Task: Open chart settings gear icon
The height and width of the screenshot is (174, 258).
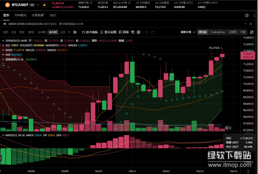Action: click(138, 32)
